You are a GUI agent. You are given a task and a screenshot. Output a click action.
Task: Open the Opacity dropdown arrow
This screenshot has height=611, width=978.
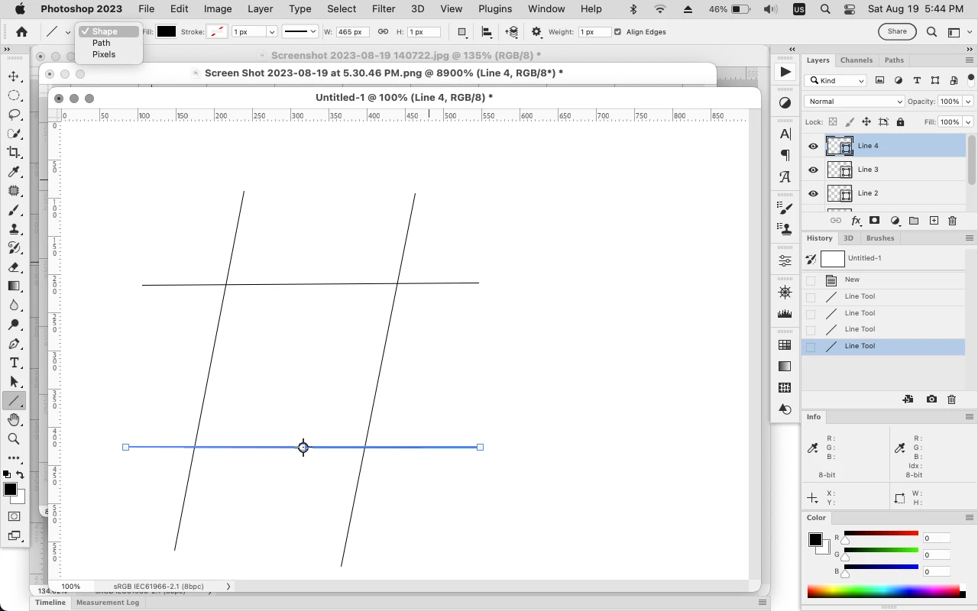(969, 102)
